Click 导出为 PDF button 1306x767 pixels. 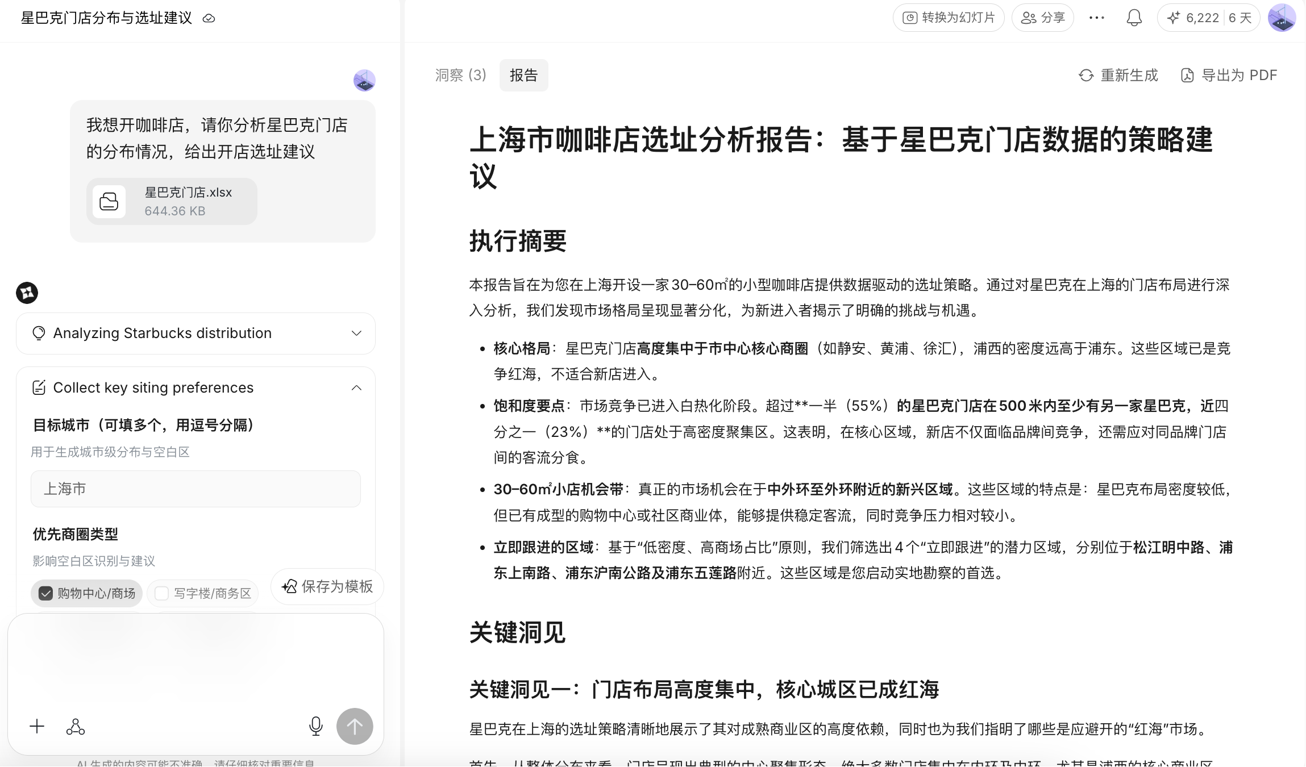tap(1229, 75)
